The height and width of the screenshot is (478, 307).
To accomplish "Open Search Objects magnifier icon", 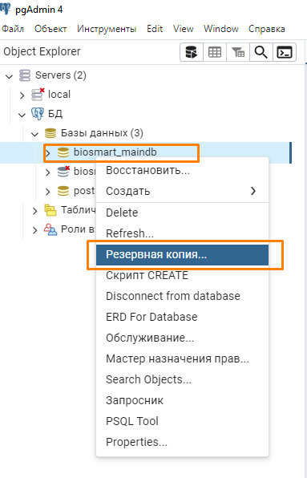I will 261,52.
